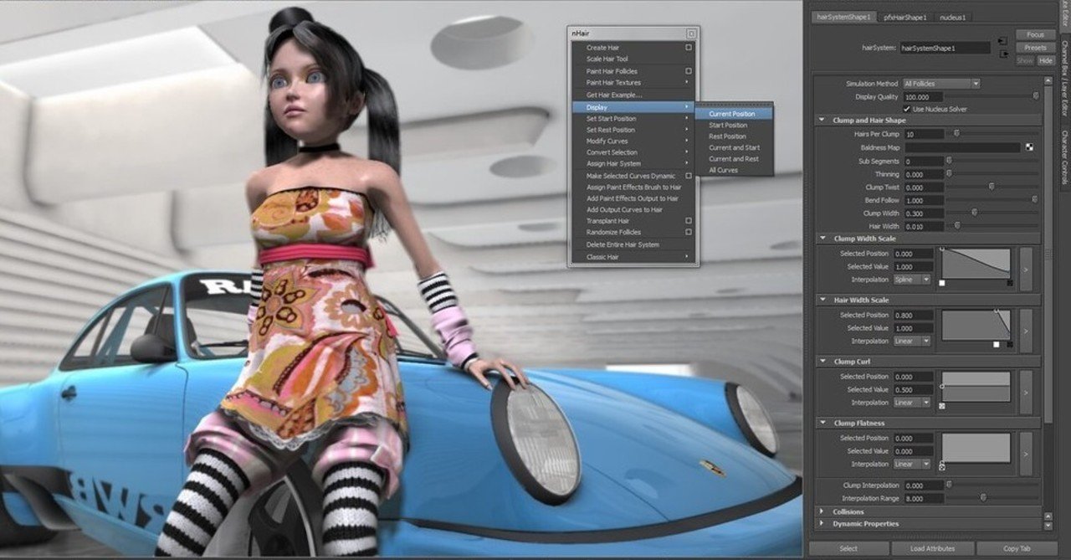Choose Scale Hair Tool menu item
This screenshot has width=1071, height=560.
(633, 59)
